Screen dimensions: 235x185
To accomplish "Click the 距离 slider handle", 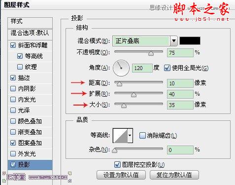I will pos(119,84).
